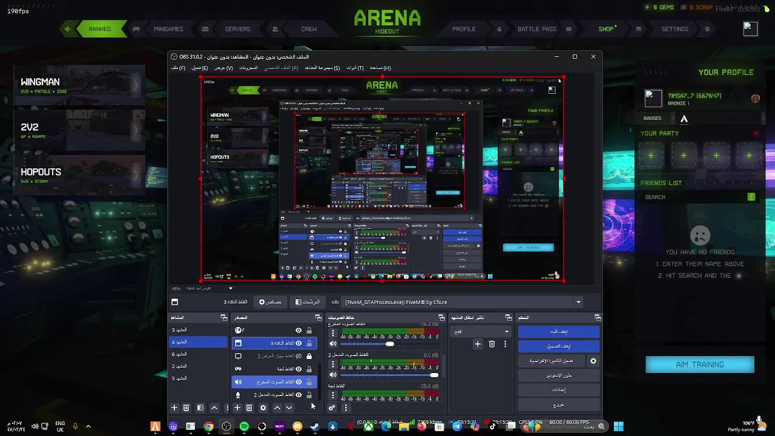Open source properties gear in the Sources toolbar

point(263,408)
